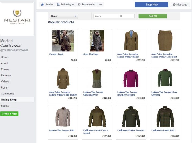Click the £145.00 Koster Sweater price
The height and width of the screenshot is (143, 192).
click(141, 136)
